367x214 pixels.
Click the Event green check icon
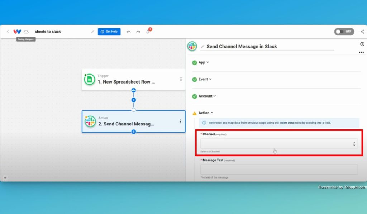pyautogui.click(x=194, y=79)
